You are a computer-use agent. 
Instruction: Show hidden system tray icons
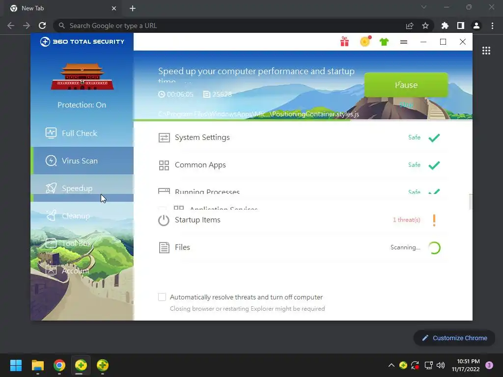tap(391, 365)
